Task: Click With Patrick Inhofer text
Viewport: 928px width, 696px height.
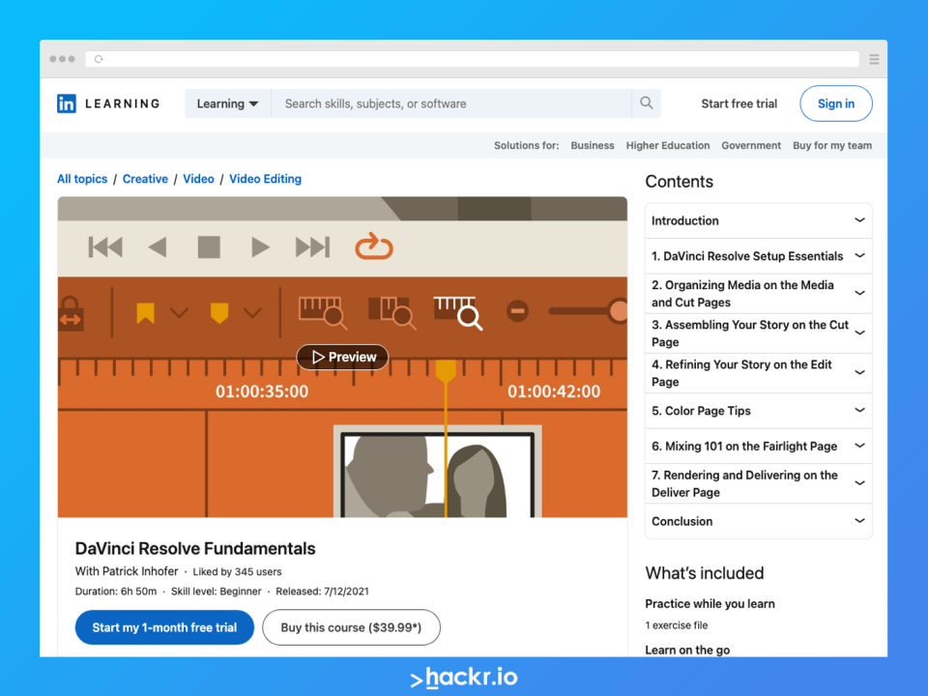Action: click(127, 571)
